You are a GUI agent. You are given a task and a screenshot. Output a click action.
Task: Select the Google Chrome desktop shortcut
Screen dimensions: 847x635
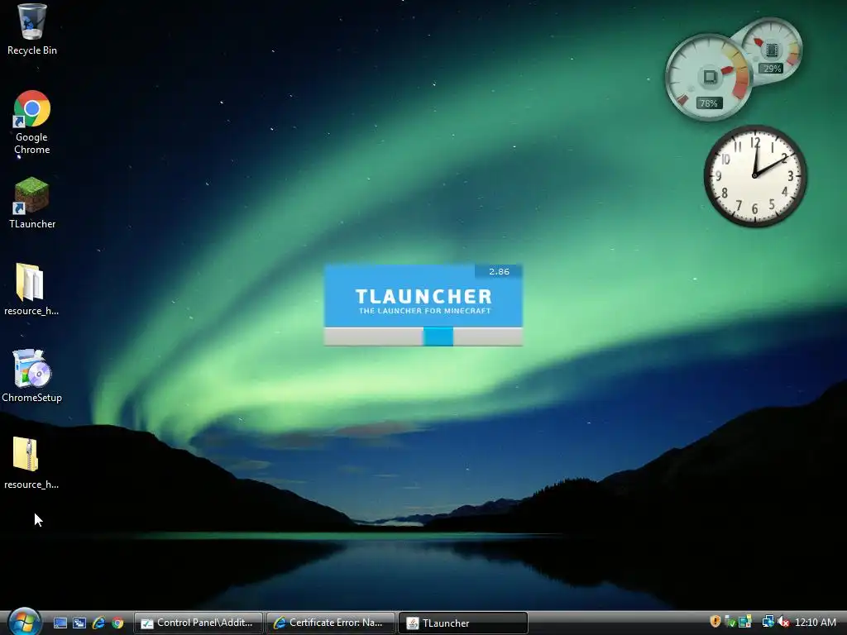coord(32,122)
